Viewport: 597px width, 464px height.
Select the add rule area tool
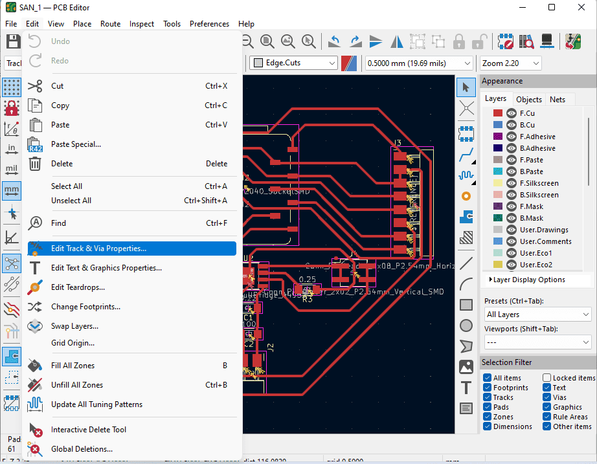click(466, 238)
